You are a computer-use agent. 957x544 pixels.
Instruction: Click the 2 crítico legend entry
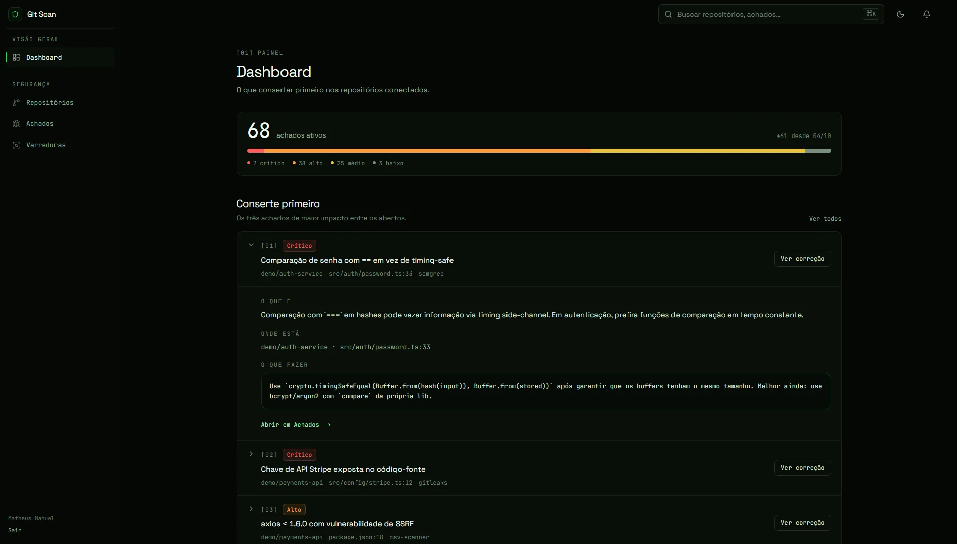[266, 163]
